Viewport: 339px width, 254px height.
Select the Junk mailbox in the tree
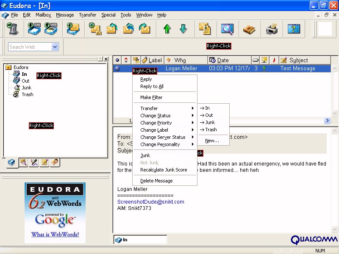click(26, 88)
